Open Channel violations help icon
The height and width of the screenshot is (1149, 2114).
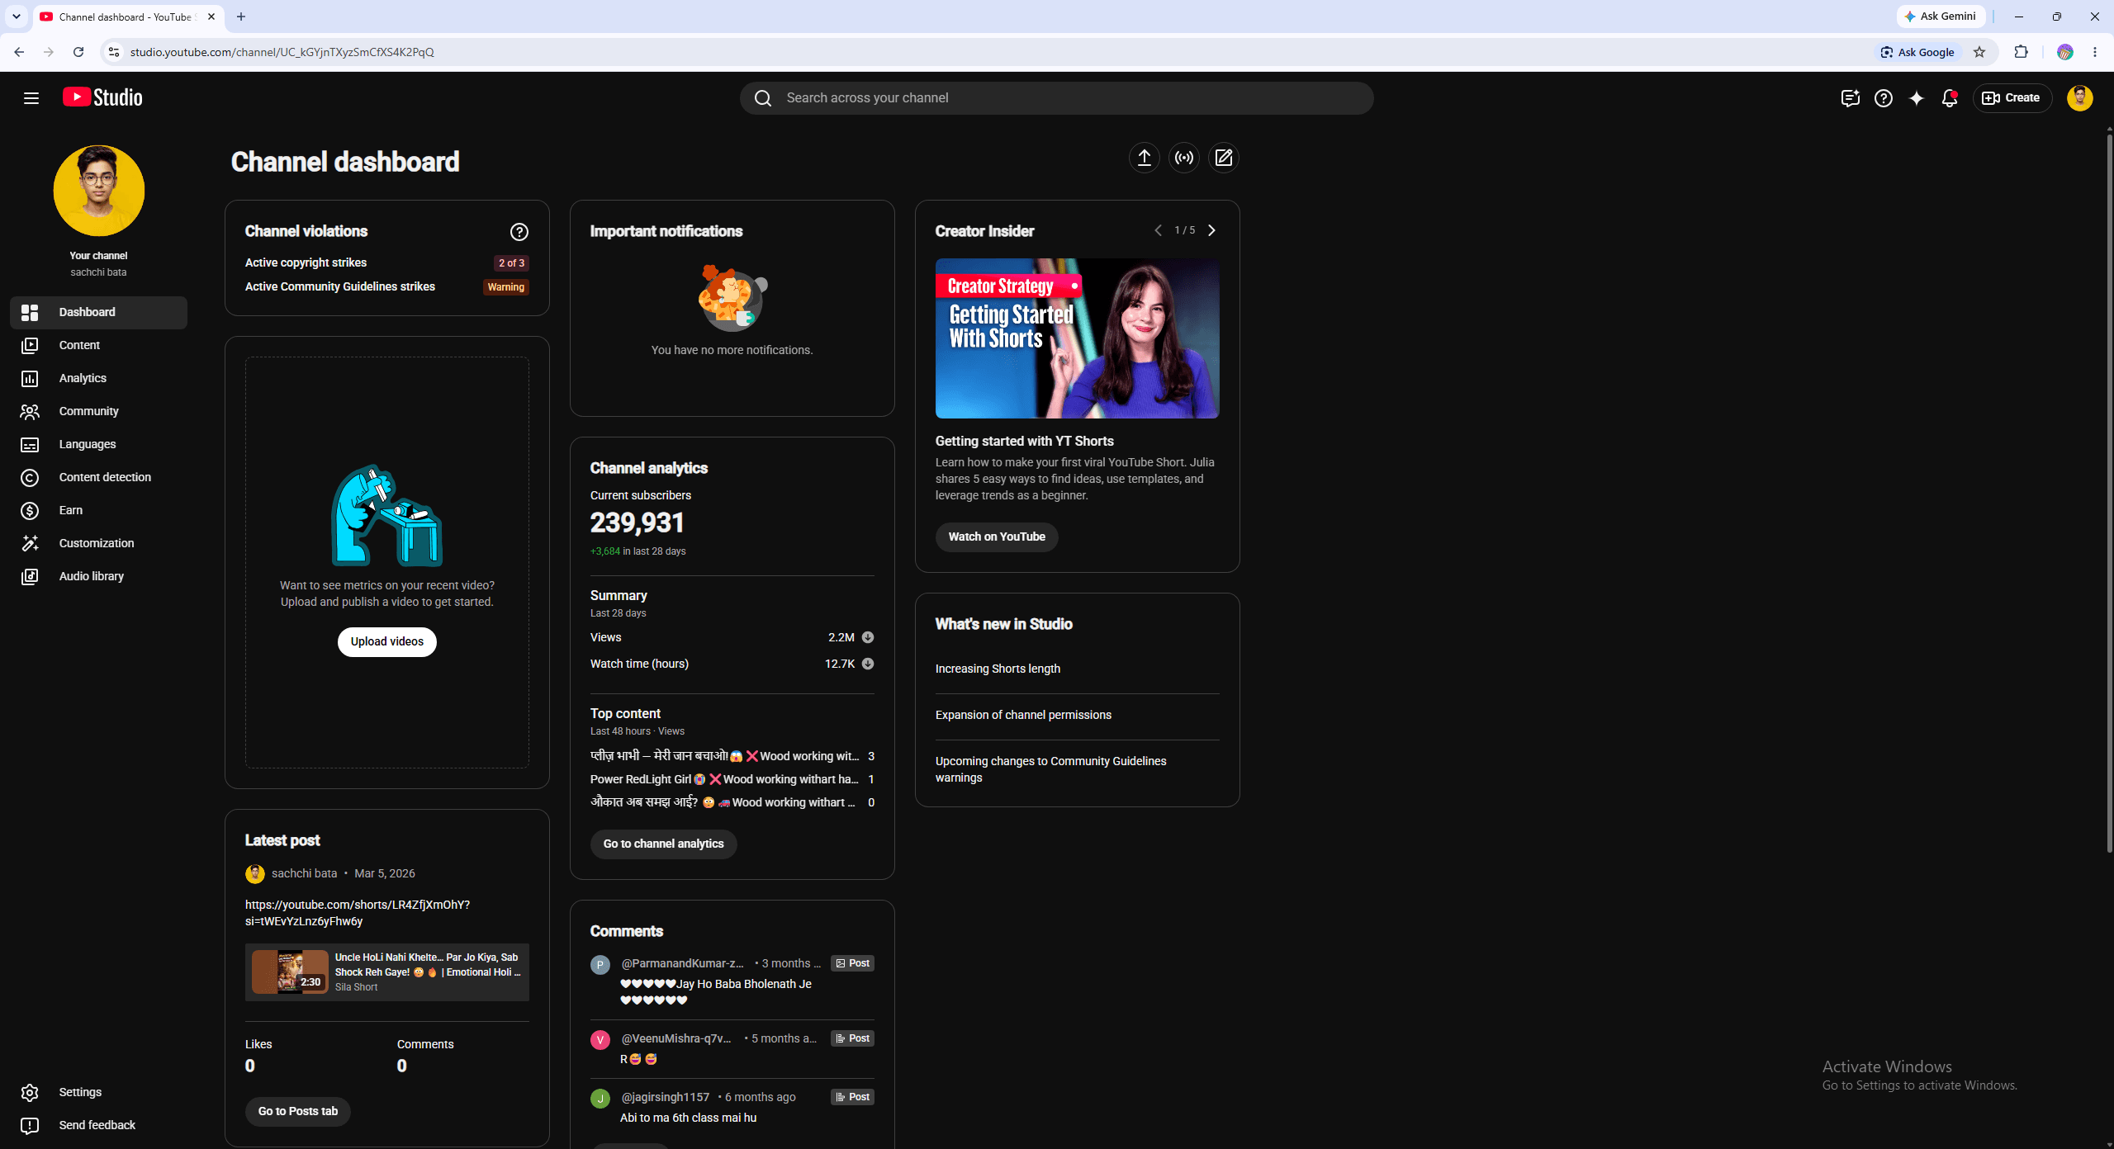coord(519,232)
